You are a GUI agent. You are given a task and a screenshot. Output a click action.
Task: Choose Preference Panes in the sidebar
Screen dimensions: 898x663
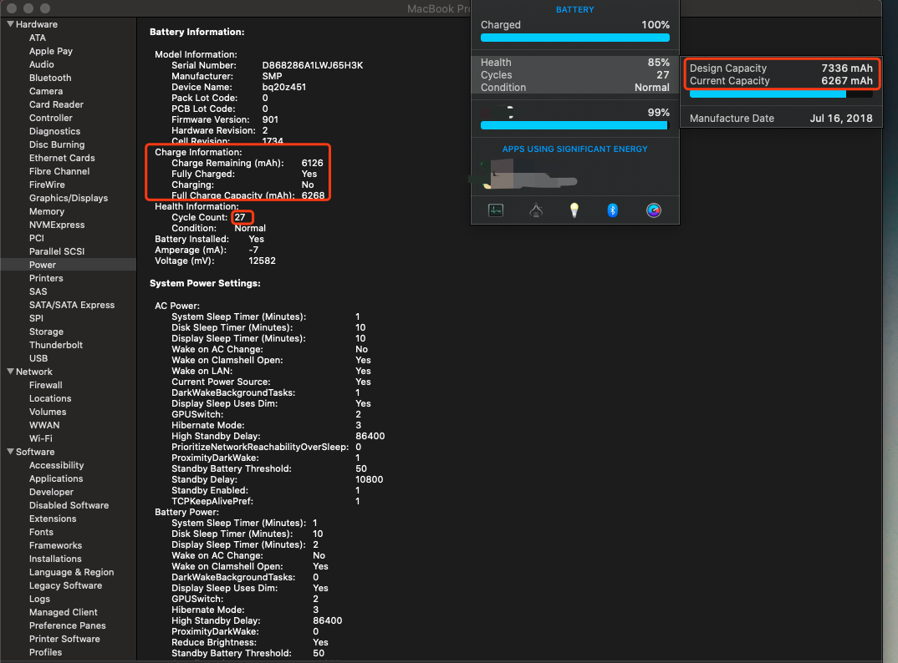pyautogui.click(x=68, y=625)
